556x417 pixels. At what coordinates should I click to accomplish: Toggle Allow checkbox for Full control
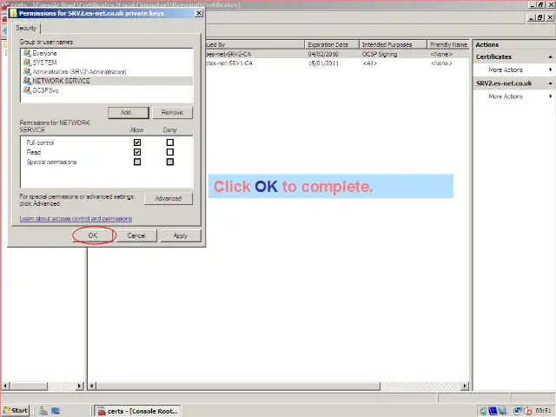(137, 142)
